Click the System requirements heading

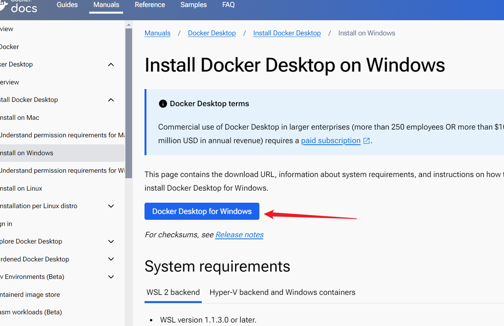[217, 266]
